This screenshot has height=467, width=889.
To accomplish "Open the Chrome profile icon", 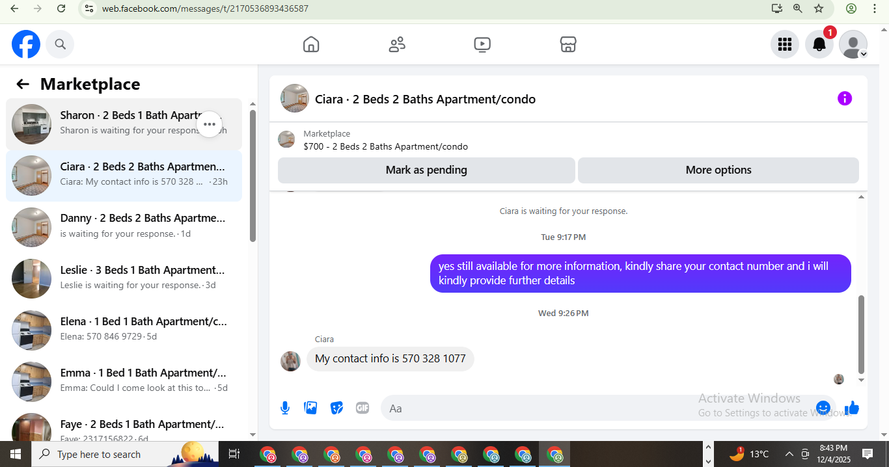I will pyautogui.click(x=851, y=8).
